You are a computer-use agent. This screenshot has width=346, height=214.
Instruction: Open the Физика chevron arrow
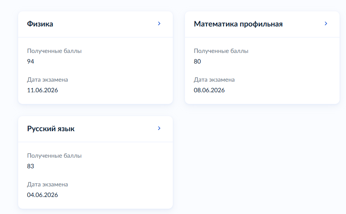pyautogui.click(x=159, y=23)
